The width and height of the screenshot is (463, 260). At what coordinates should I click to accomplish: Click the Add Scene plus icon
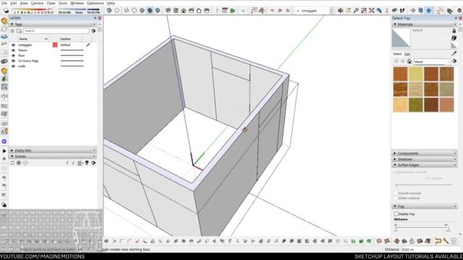click(x=19, y=162)
